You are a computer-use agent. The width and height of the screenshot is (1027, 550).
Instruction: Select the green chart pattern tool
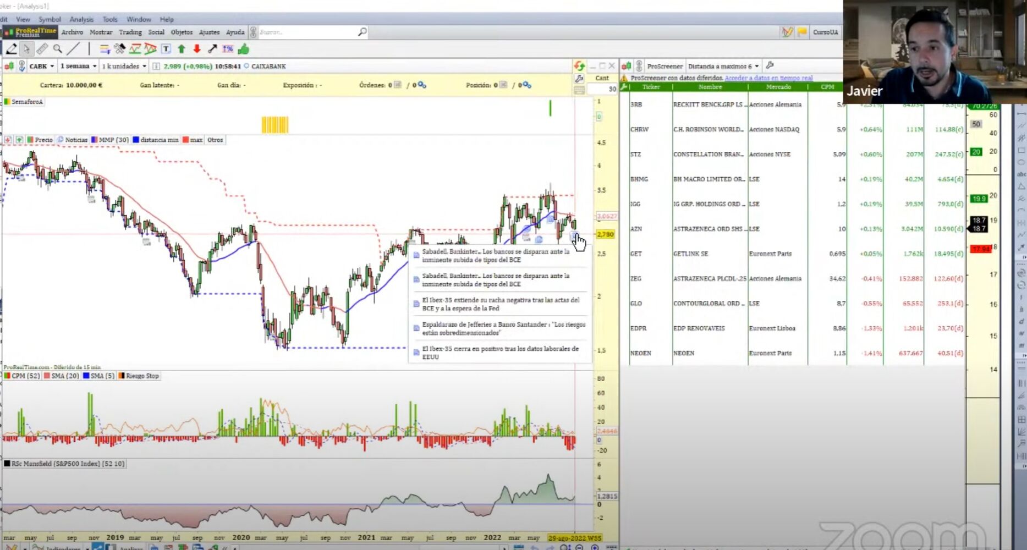pyautogui.click(x=135, y=50)
